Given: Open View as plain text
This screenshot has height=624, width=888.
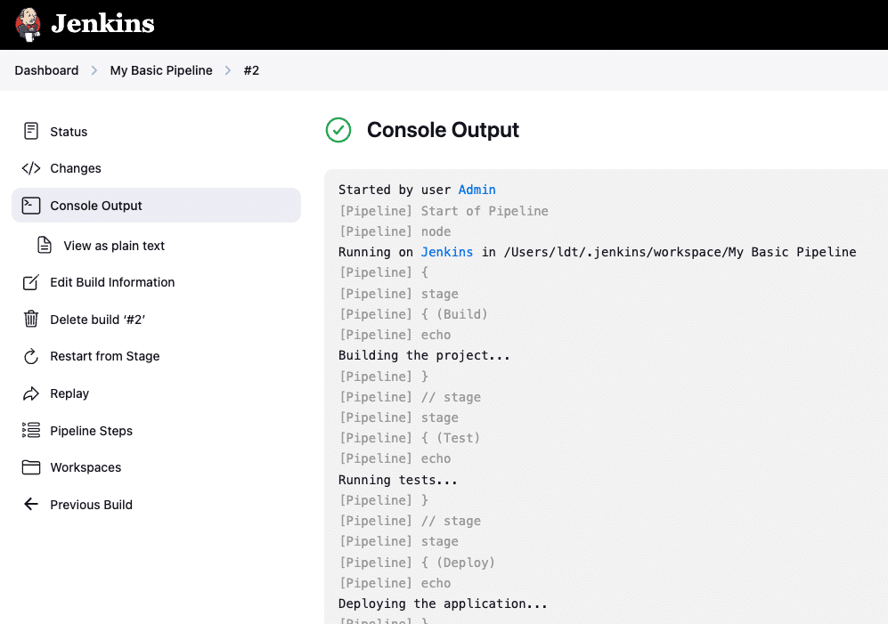Looking at the screenshot, I should click(x=114, y=246).
